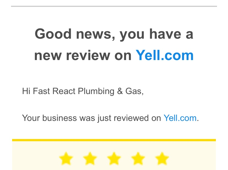Click the word 'Good' in the heading

[x=53, y=34]
